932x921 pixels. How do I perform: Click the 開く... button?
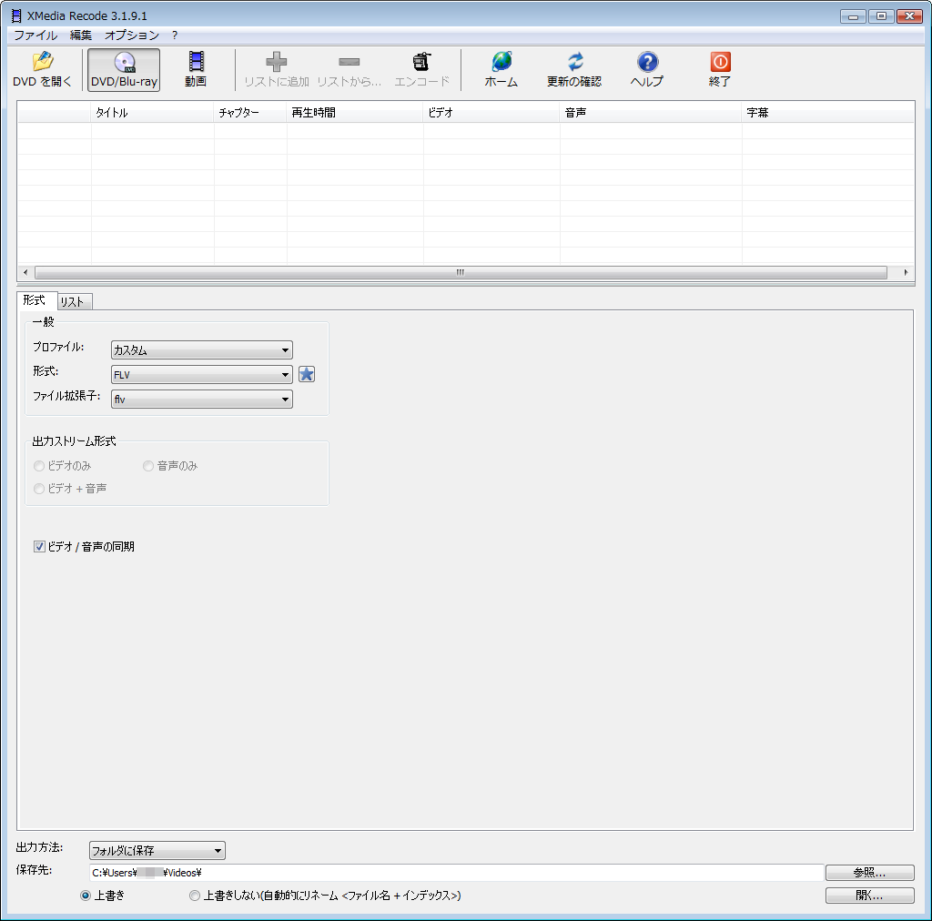click(869, 896)
